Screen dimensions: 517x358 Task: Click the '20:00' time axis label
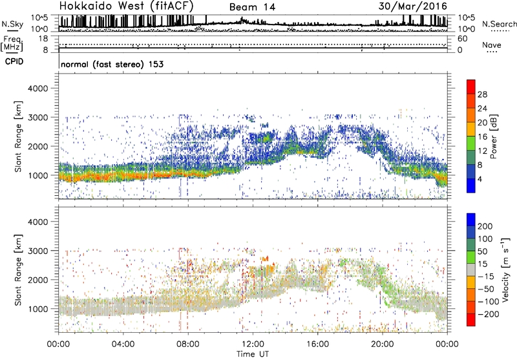point(382,344)
